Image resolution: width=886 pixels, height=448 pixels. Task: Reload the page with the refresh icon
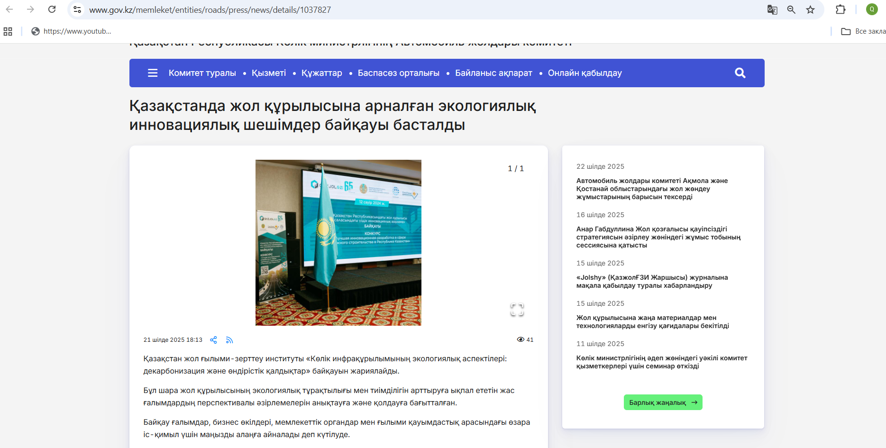point(52,9)
